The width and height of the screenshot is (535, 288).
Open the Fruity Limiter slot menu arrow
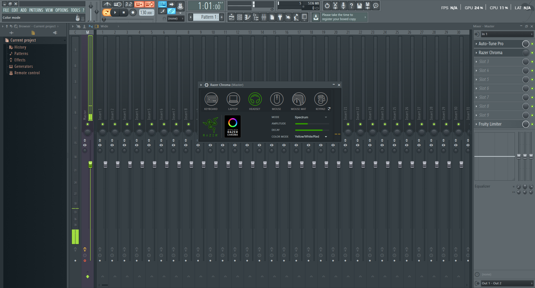click(x=476, y=124)
